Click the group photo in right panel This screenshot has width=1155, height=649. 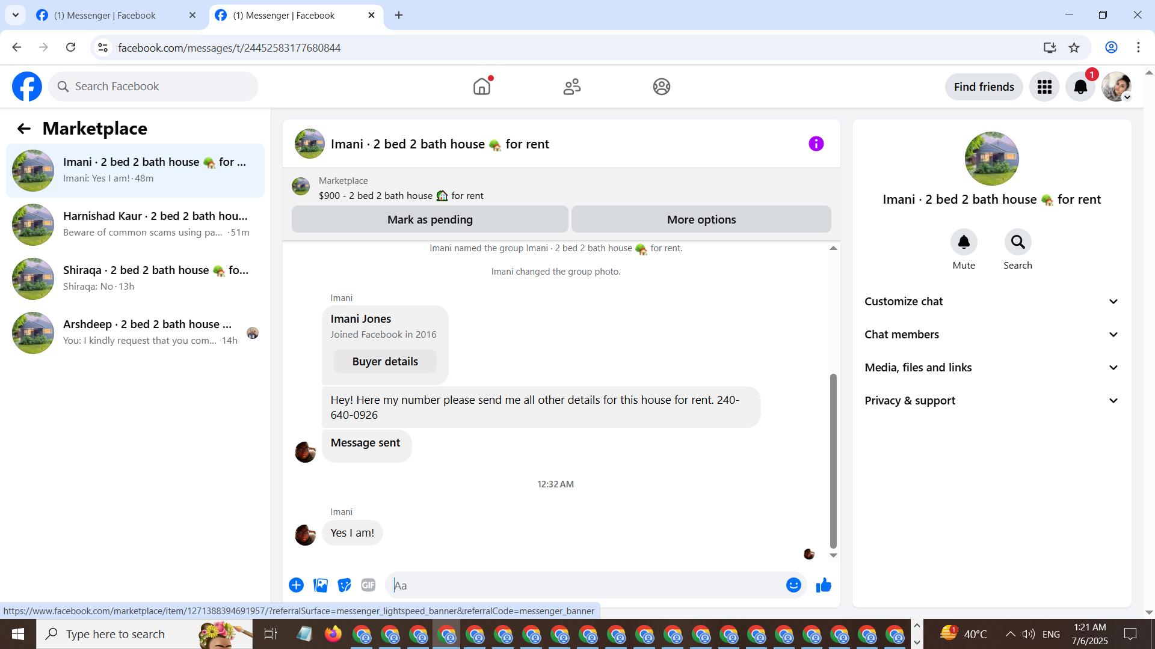991,159
